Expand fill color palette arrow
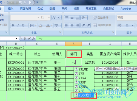 44,26
